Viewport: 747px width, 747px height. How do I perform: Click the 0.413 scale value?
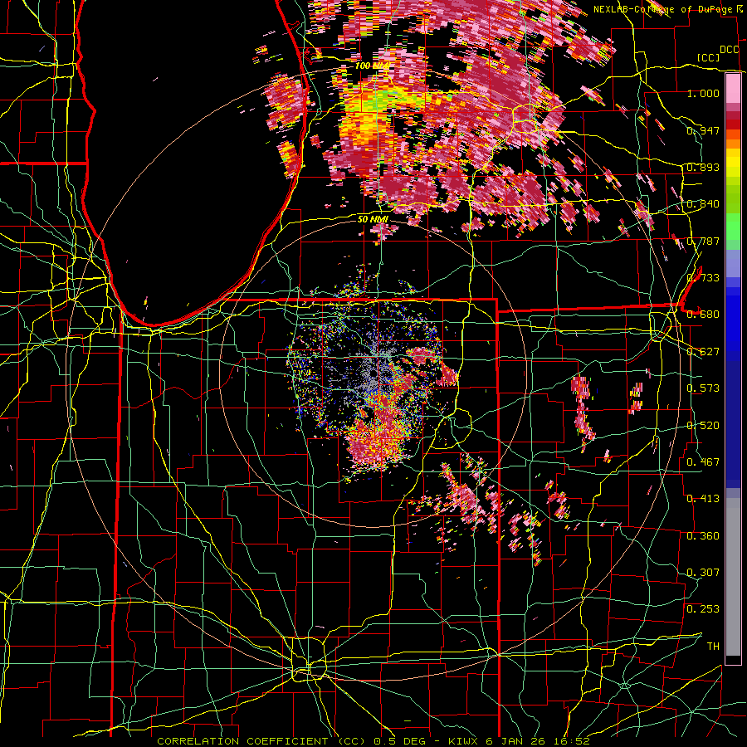tap(703, 499)
